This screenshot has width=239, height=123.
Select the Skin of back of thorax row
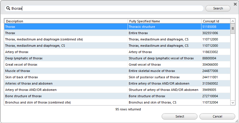click(117, 77)
